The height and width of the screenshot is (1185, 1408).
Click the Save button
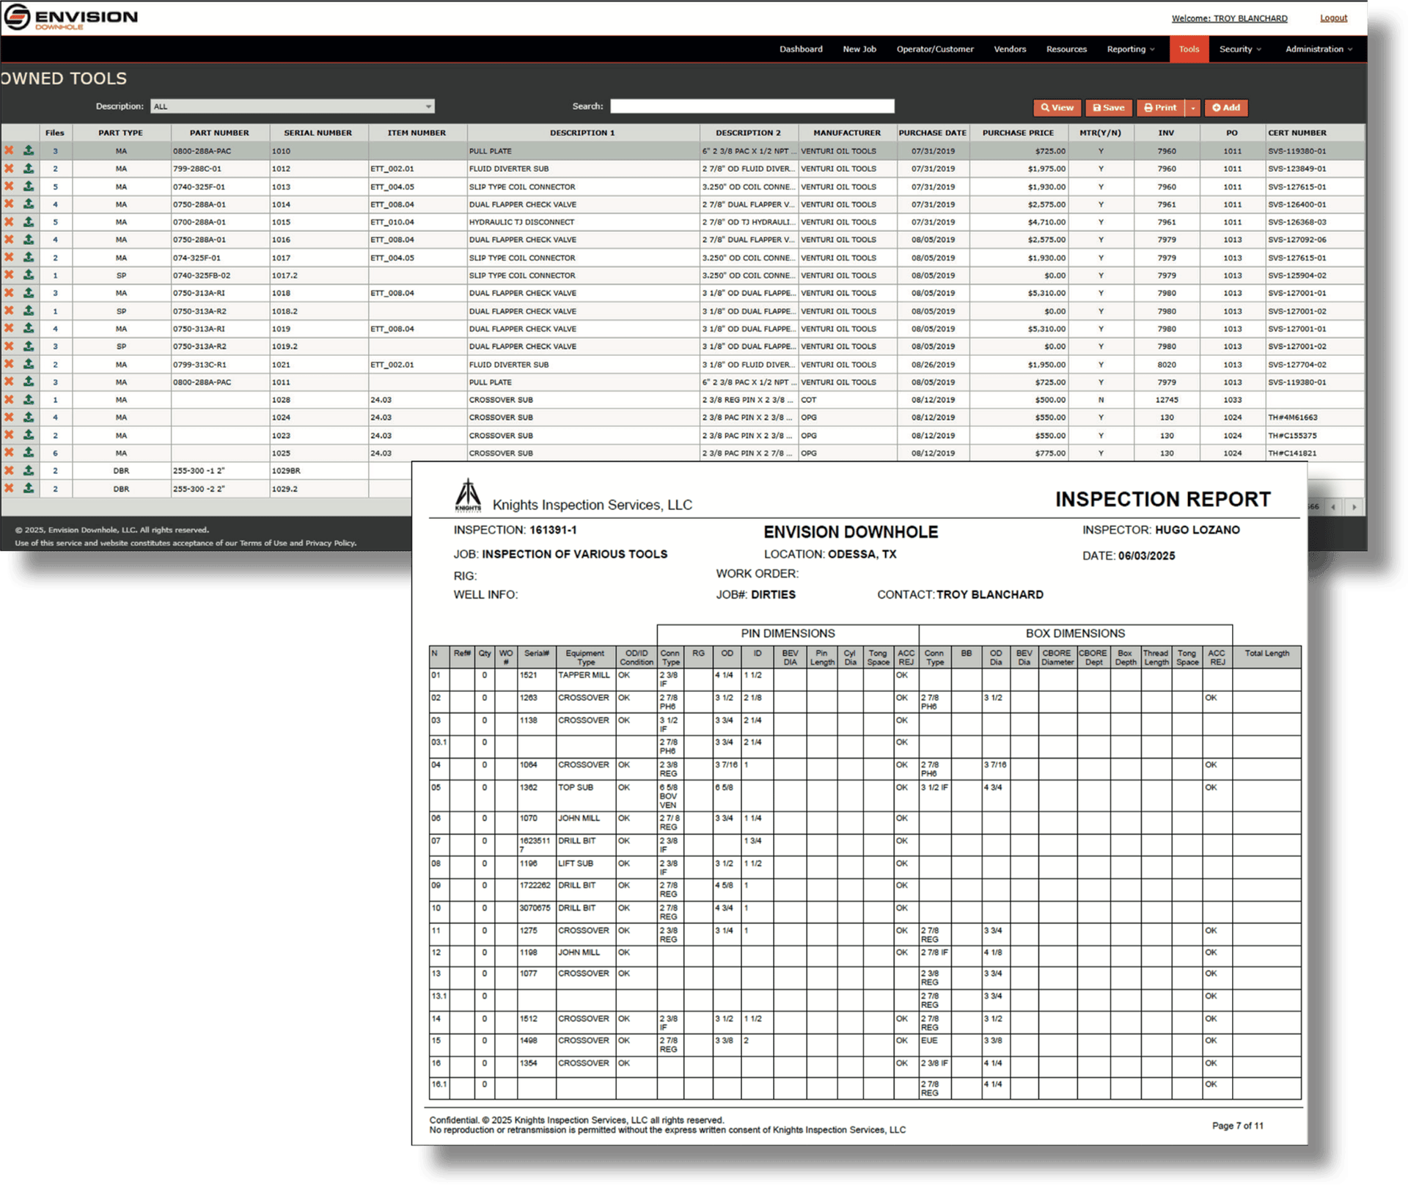click(1108, 108)
